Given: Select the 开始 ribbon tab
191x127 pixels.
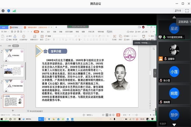Looking at the screenshot, I should click(36, 32).
